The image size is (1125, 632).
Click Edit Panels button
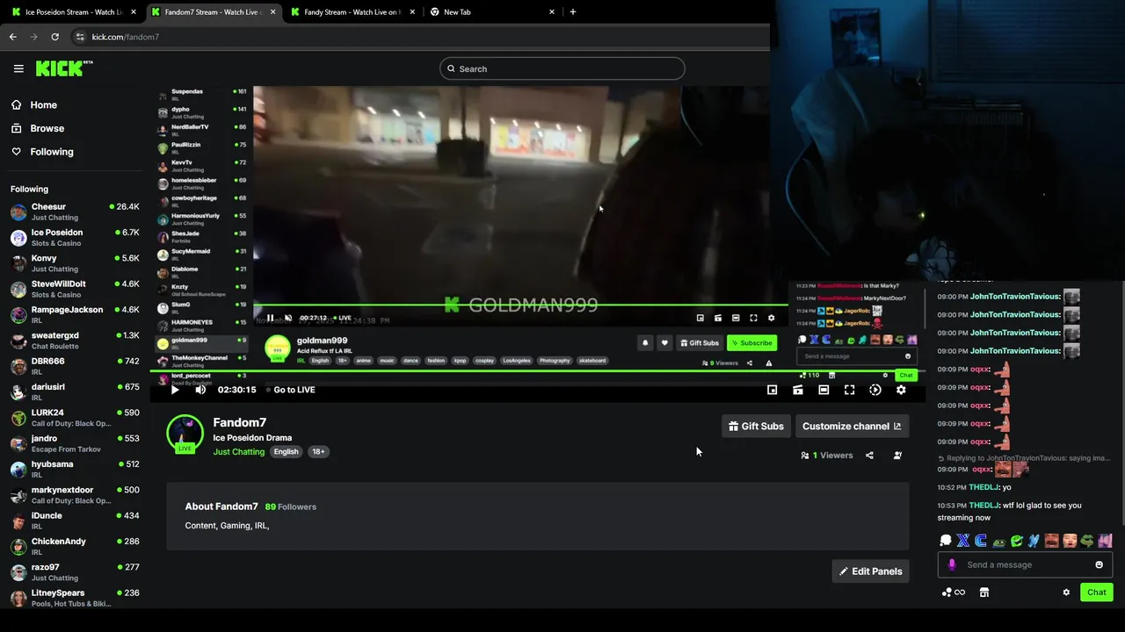coord(870,571)
